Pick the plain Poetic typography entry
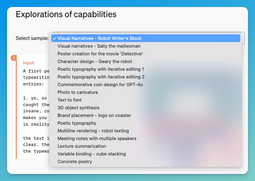255x181 pixels. (x=146, y=123)
